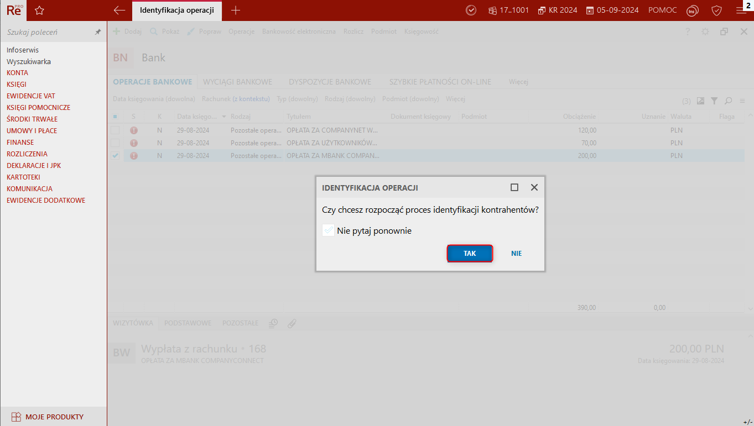Image resolution: width=754 pixels, height=426 pixels.
Task: Expand KONTA in the sidebar
Action: (17, 73)
